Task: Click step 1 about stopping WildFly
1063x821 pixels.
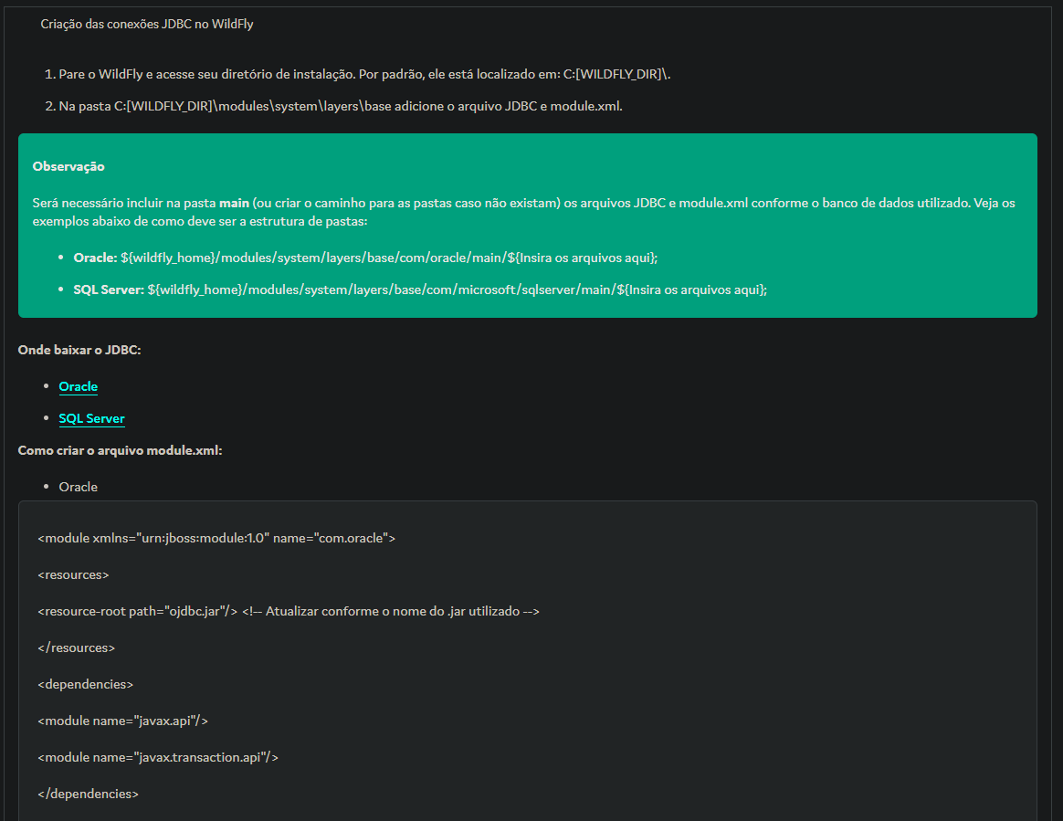Action: tap(364, 74)
